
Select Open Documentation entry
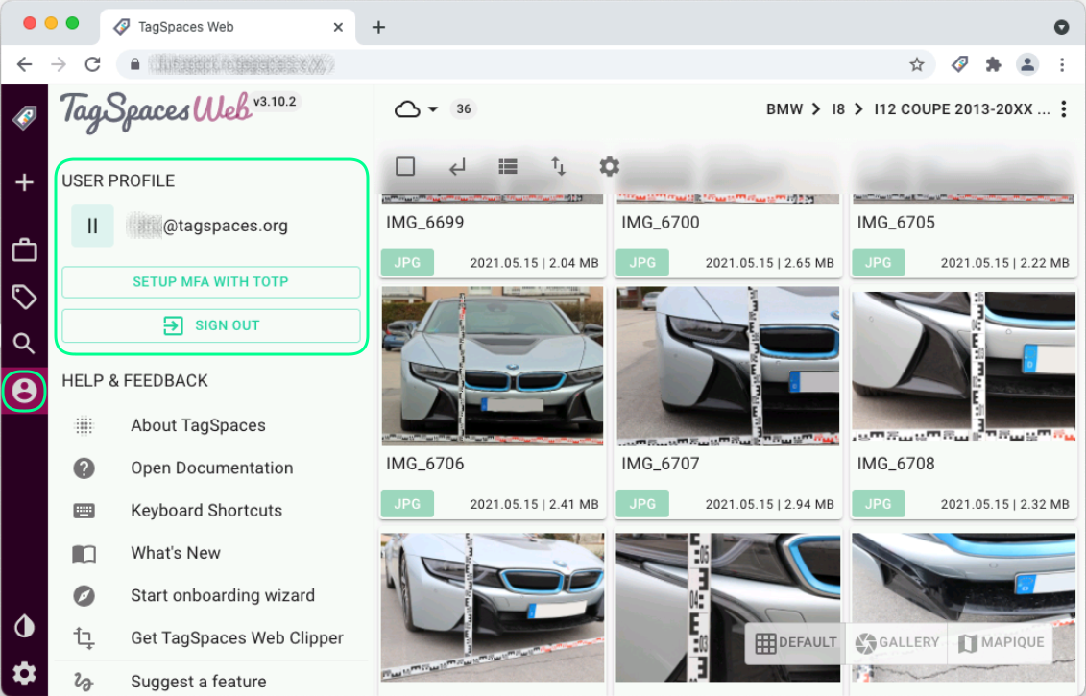(212, 468)
